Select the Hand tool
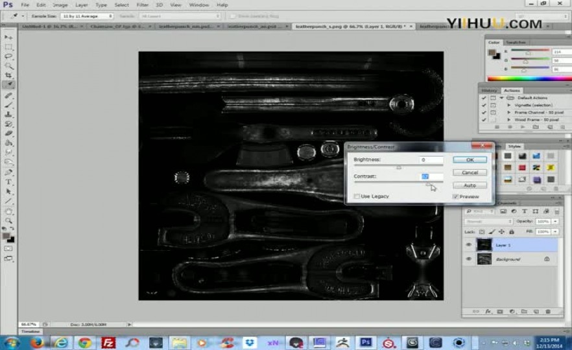 (x=8, y=211)
